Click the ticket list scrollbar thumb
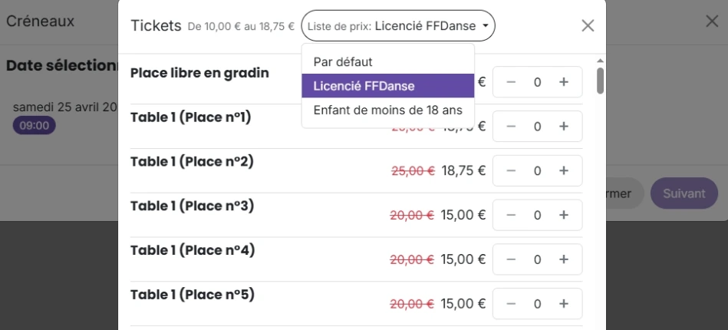 point(600,81)
